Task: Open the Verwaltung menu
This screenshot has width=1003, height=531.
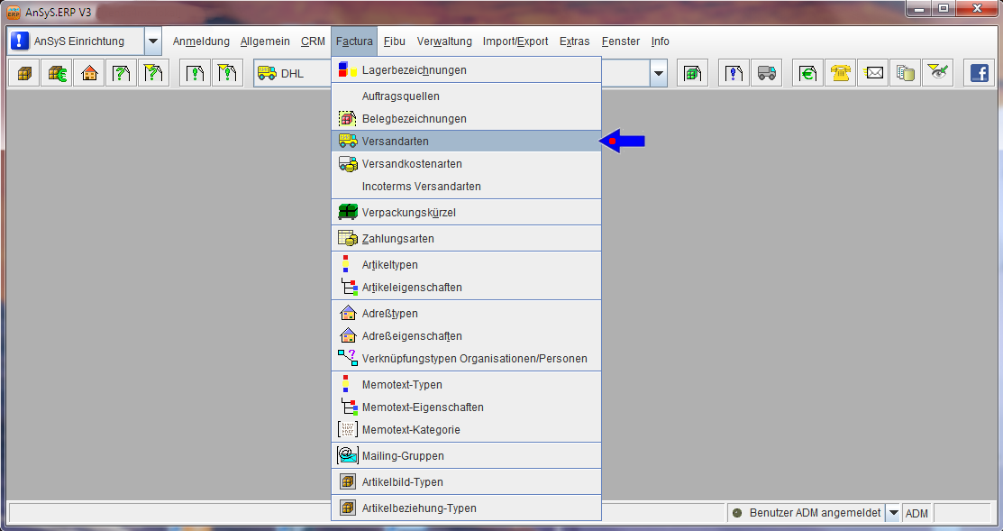Action: (x=444, y=41)
